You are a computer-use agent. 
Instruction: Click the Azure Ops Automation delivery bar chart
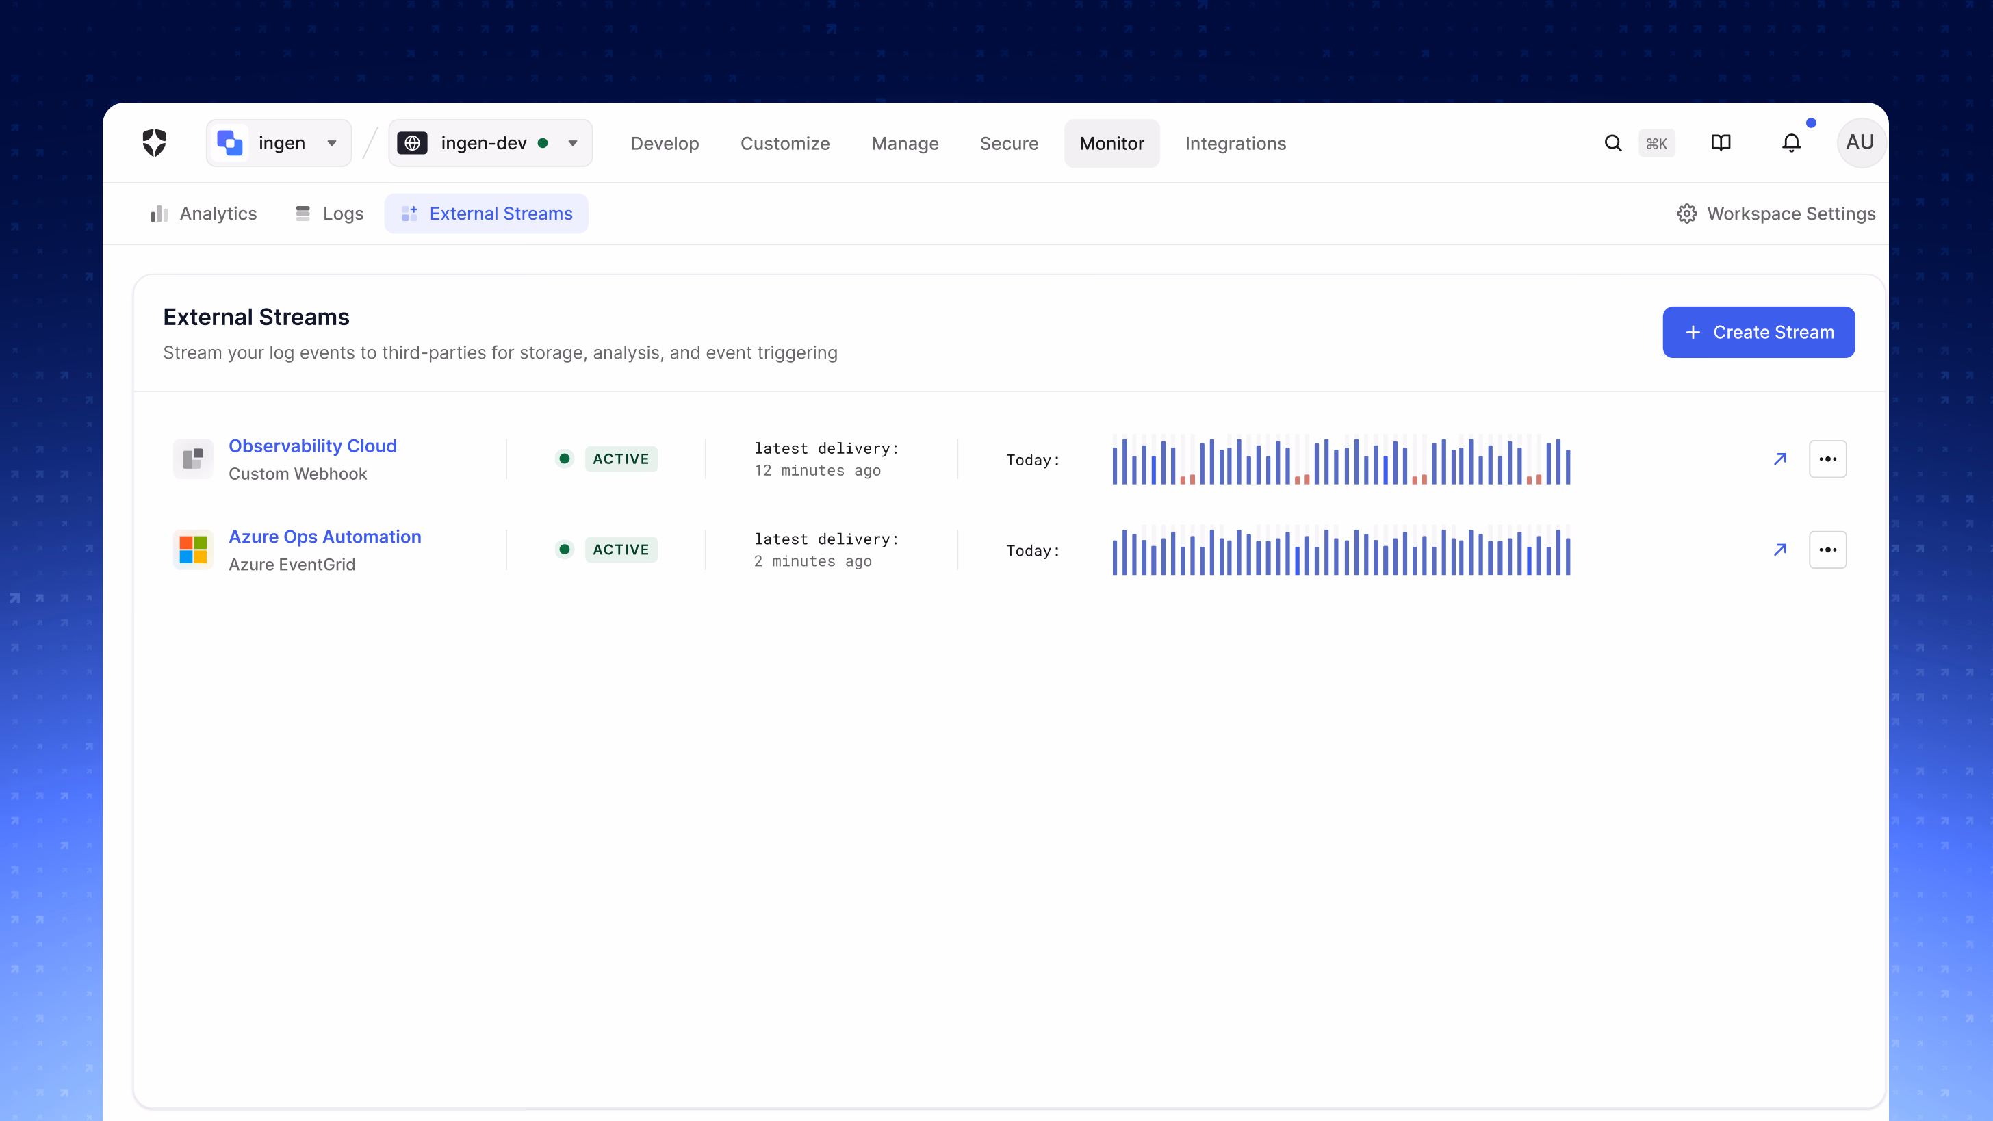[x=1341, y=550]
